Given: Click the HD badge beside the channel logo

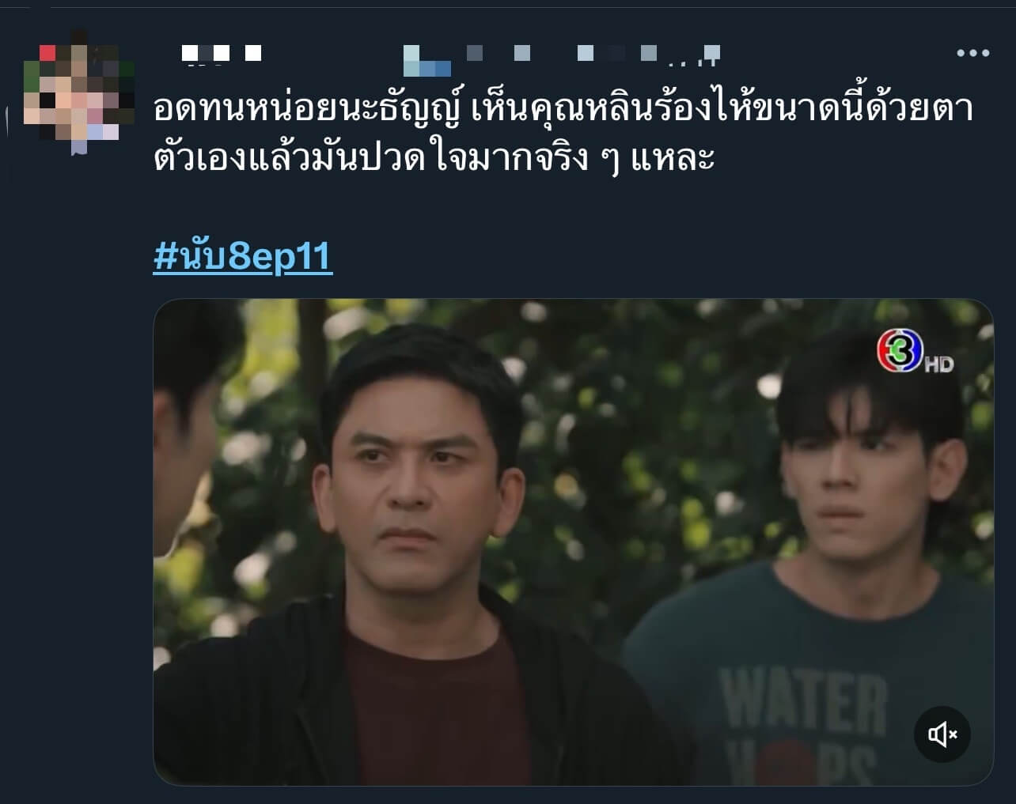Looking at the screenshot, I should [939, 364].
